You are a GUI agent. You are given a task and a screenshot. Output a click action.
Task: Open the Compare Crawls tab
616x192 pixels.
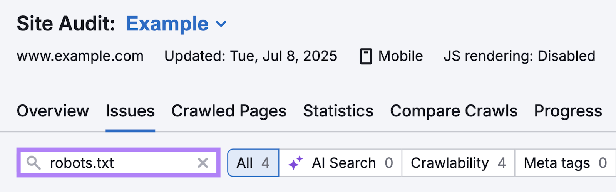454,111
